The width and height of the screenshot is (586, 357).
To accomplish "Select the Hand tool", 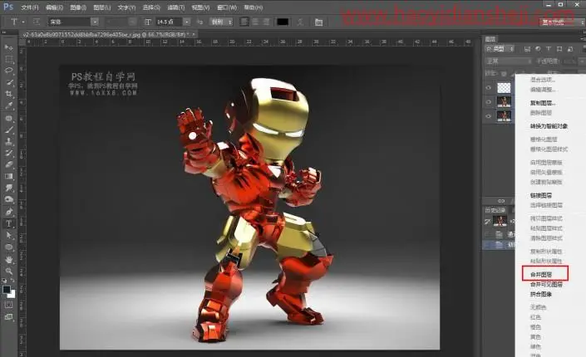I will 8,259.
